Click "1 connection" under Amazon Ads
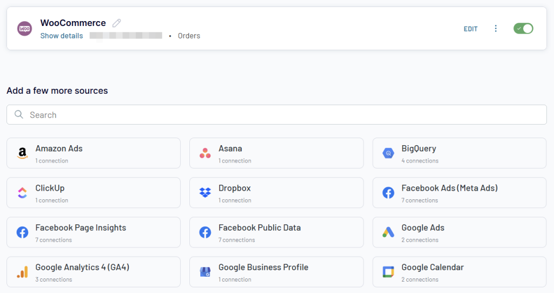The width and height of the screenshot is (554, 293). coord(51,161)
